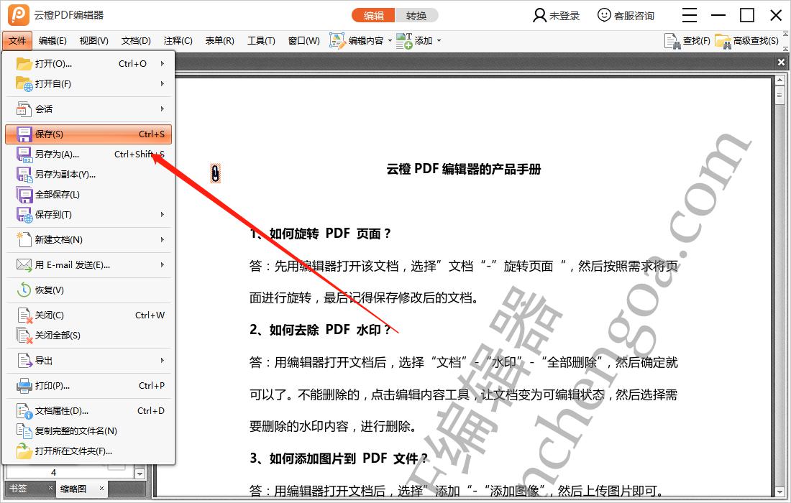Switch to the Bookmarks (书签) tab
This screenshot has height=503, width=791.
point(18,489)
